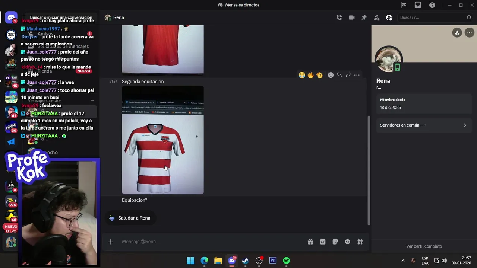
Task: Open the Help question mark icon
Action: (432, 5)
